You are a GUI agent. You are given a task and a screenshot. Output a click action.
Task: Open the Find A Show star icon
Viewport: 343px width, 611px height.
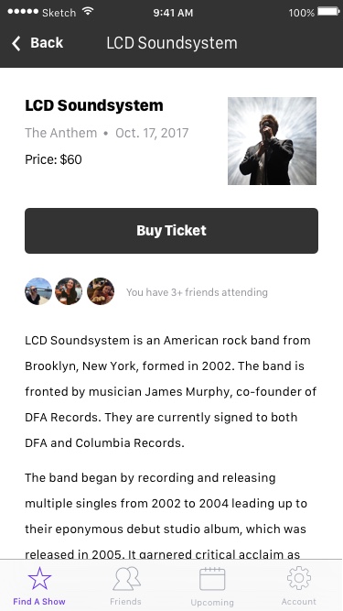click(39, 578)
